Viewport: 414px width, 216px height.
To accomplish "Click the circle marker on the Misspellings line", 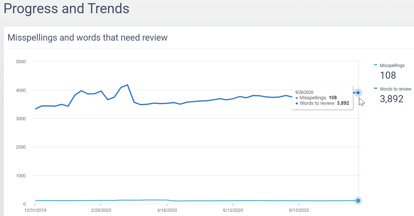I will (x=358, y=201).
